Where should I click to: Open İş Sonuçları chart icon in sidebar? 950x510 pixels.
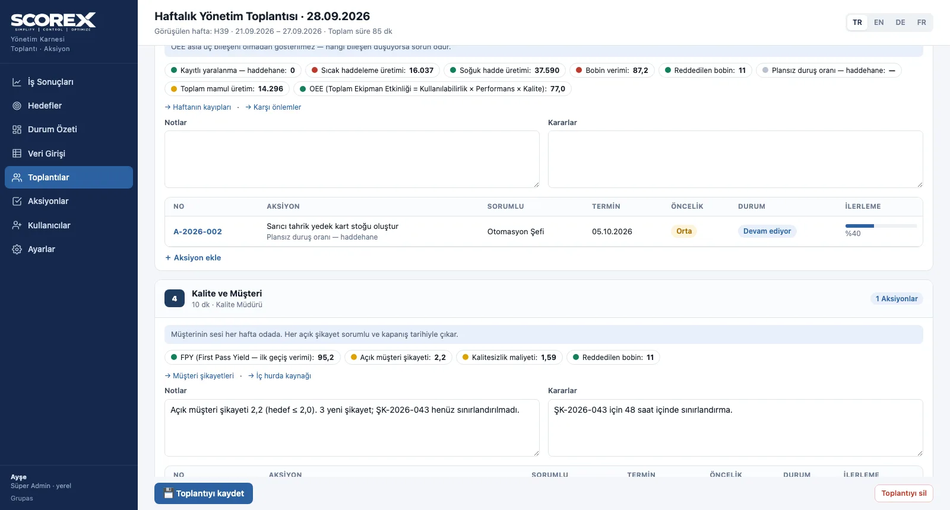click(x=17, y=82)
